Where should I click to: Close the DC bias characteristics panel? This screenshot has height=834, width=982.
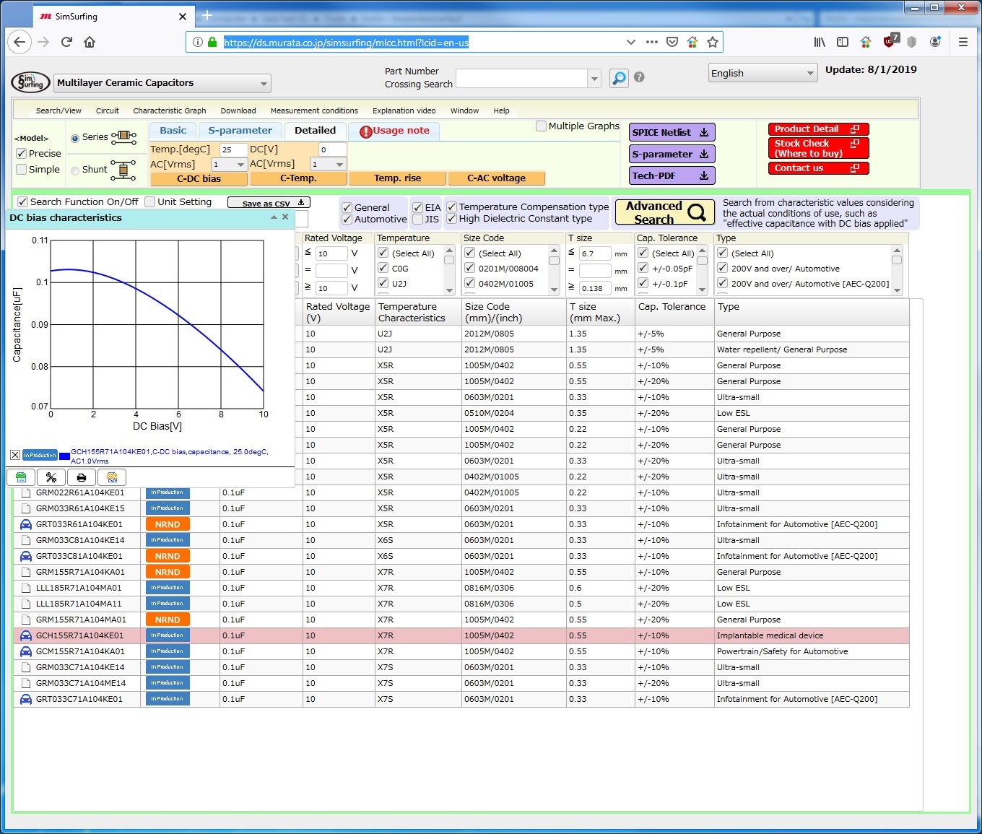click(x=285, y=217)
